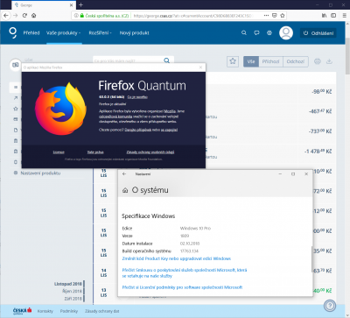This screenshot has width=350, height=318.
Task: Click the Nastavení window scrollbar
Action: [x=311, y=258]
